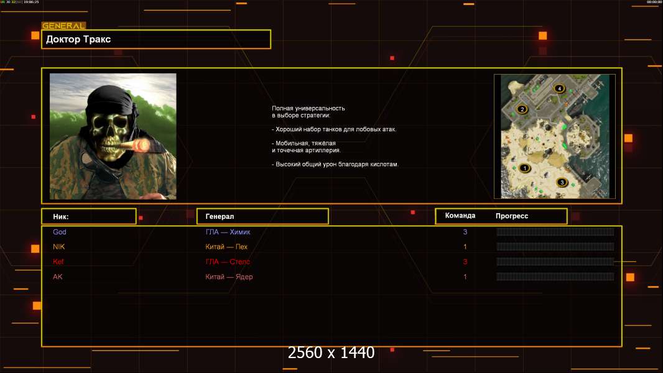Click the Ник: column header

point(88,216)
